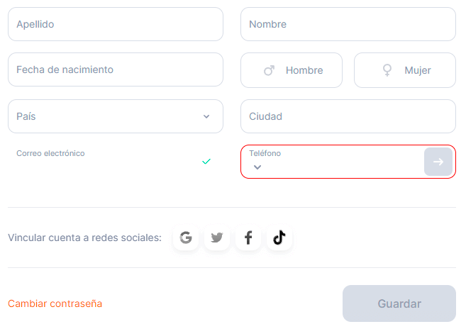Expand the phone country code selector
The height and width of the screenshot is (329, 466).
pyautogui.click(x=257, y=167)
